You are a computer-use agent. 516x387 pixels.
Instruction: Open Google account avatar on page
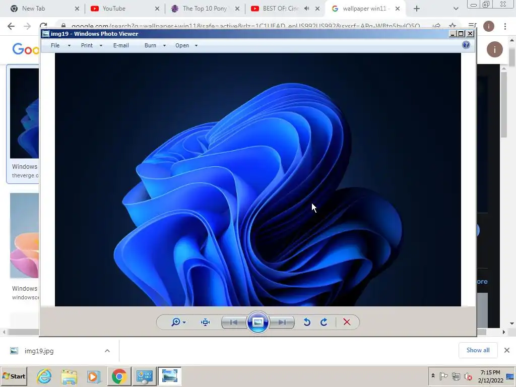click(495, 49)
